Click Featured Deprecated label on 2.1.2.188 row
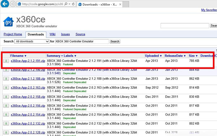This screenshot has width=217, height=136. coord(75,82)
